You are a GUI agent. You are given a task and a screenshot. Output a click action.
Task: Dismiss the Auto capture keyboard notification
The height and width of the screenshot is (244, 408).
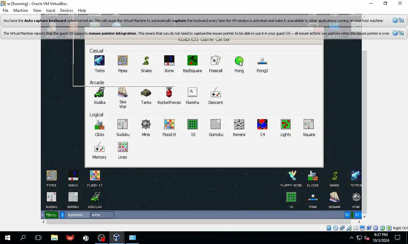click(395, 20)
